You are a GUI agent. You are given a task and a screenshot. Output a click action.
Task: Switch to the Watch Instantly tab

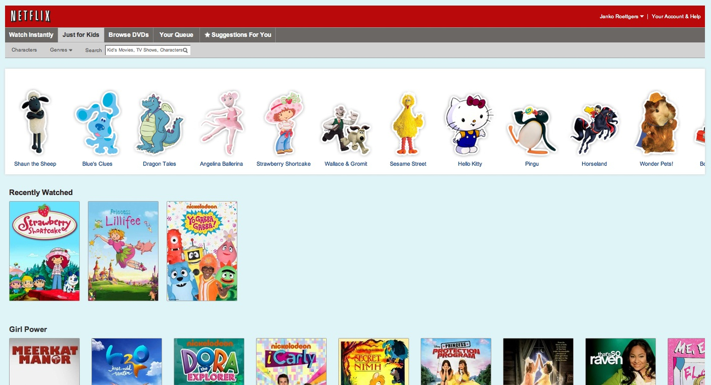coord(31,35)
